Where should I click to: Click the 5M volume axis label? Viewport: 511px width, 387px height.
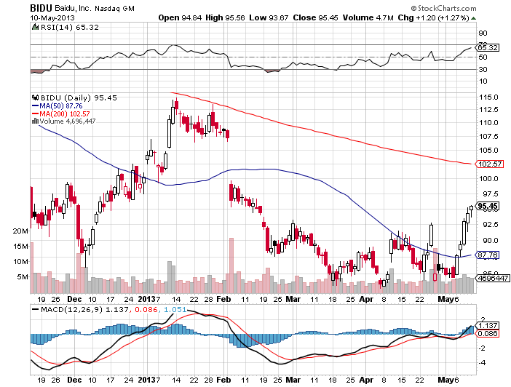(x=23, y=277)
